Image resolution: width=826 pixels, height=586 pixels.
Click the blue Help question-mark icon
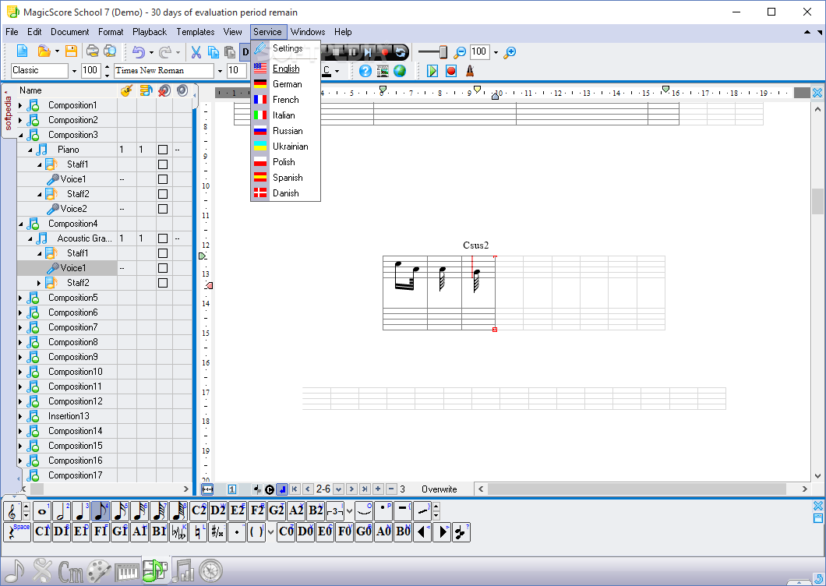click(x=365, y=71)
